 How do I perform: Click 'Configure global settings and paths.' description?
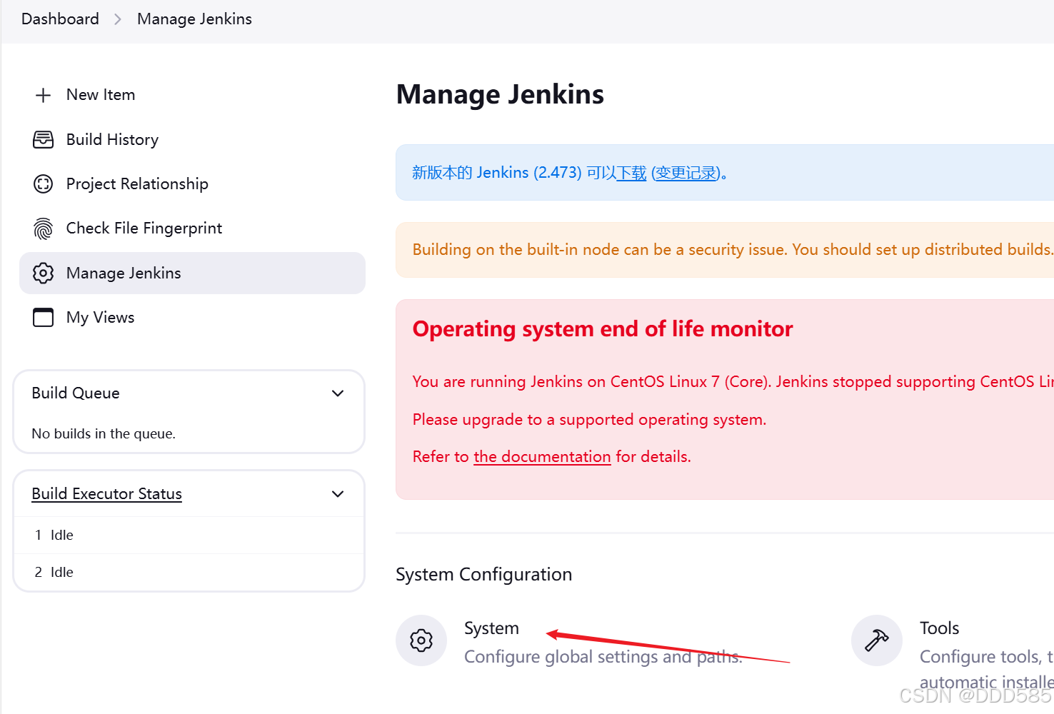coord(603,657)
